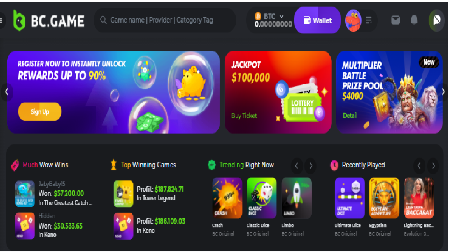Focus the game name search field

pos(165,20)
